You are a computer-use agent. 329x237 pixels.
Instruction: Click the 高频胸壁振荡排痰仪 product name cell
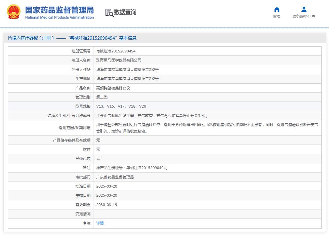coord(113,88)
